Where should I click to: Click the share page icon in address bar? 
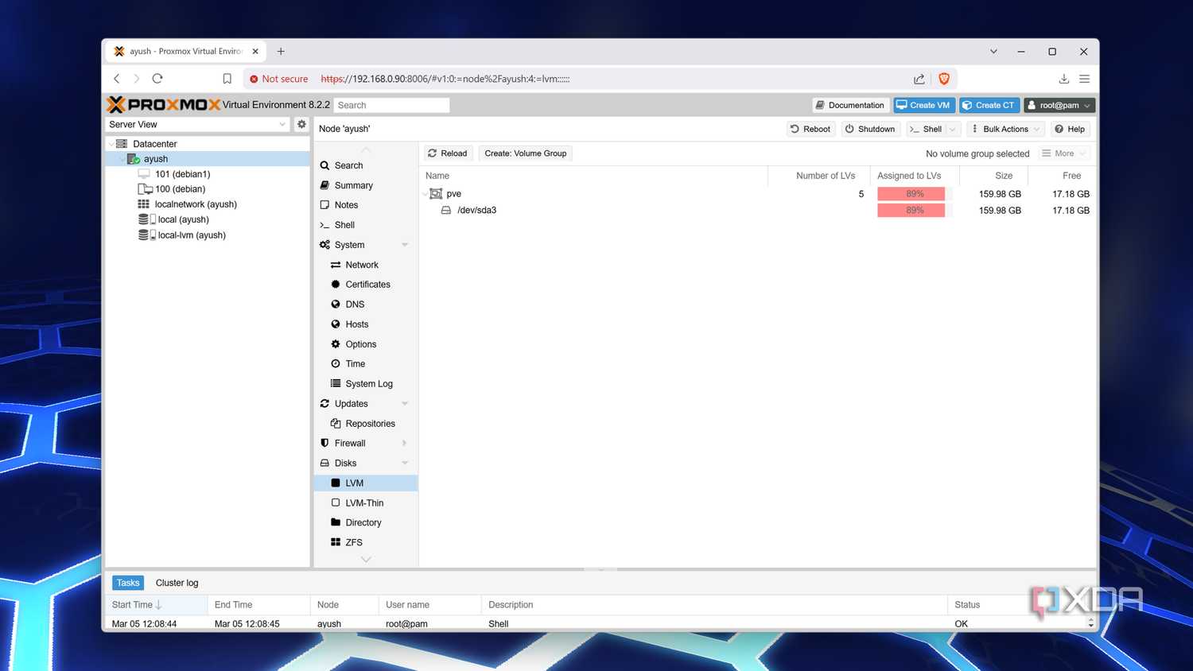coord(919,79)
